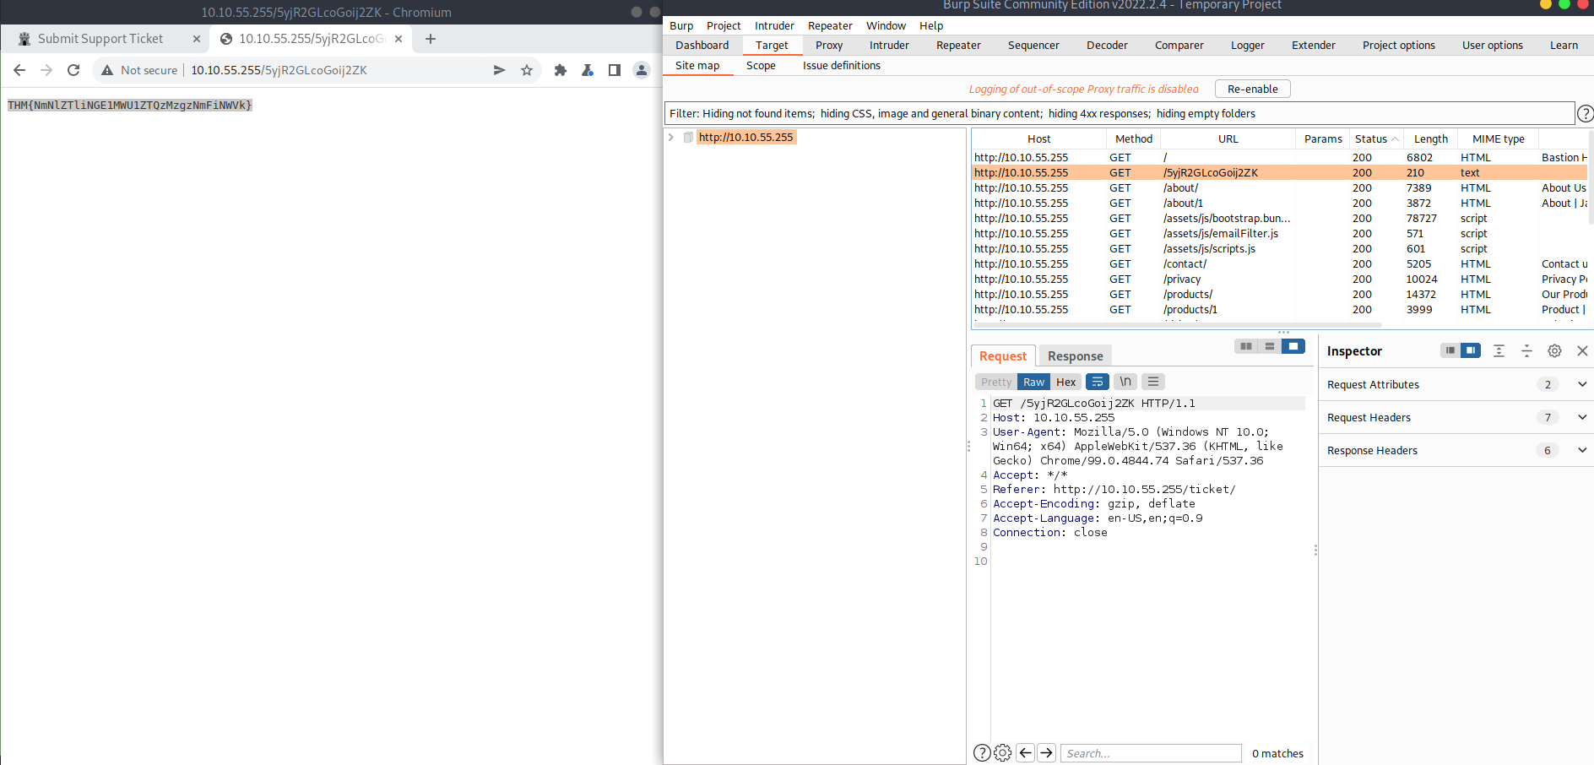1594x765 pixels.
Task: Expand the Response Headers section
Action: (x=1581, y=450)
